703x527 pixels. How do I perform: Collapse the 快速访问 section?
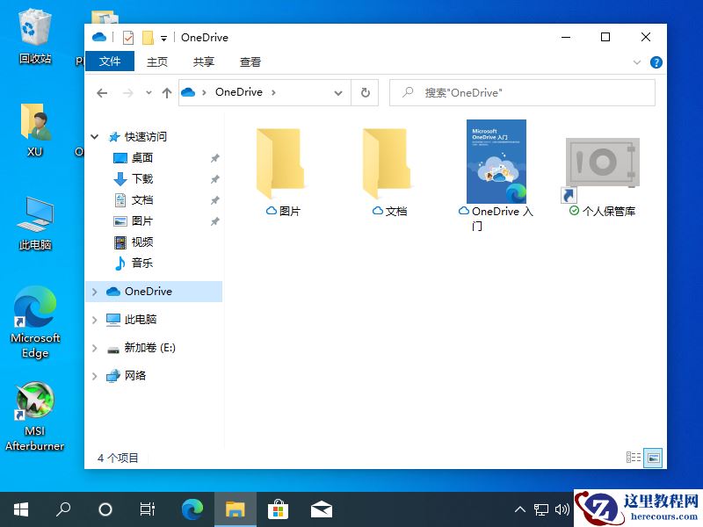(x=95, y=138)
